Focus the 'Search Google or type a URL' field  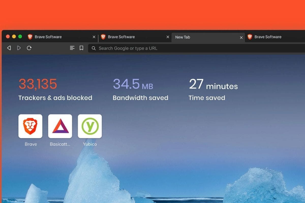(x=196, y=48)
